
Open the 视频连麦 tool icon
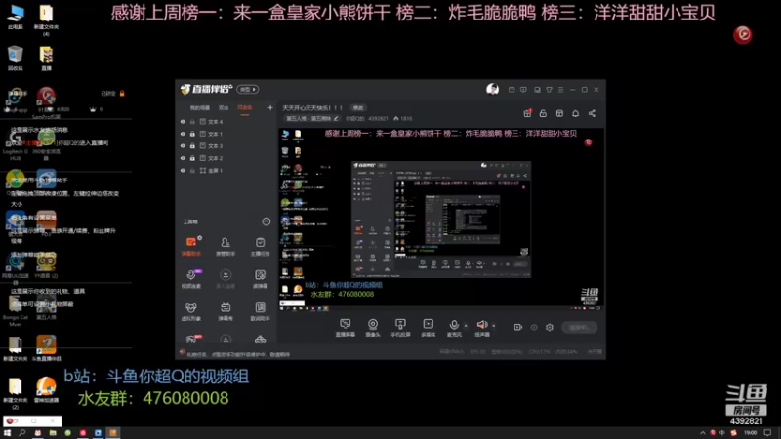[x=190, y=279]
